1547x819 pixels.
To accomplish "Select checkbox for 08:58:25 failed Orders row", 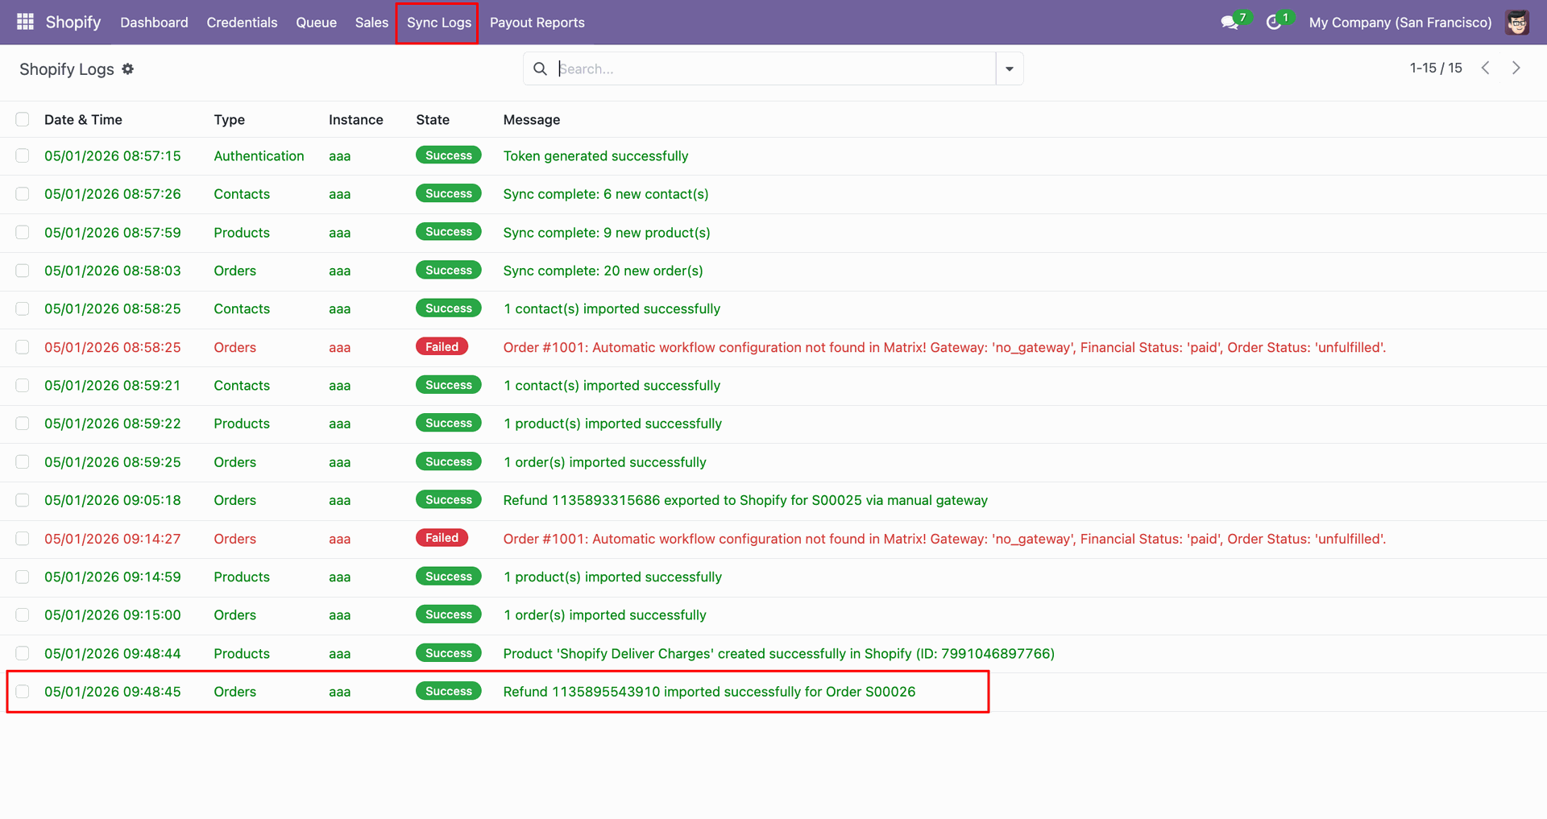I will 23,347.
